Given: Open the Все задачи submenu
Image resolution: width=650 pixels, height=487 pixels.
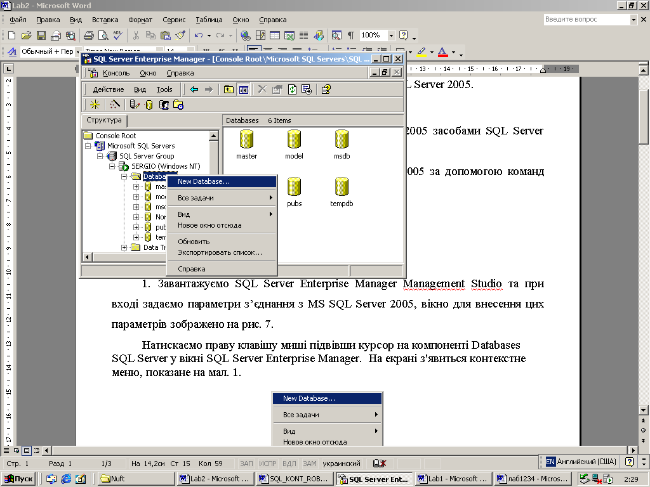Looking at the screenshot, I should coord(222,198).
